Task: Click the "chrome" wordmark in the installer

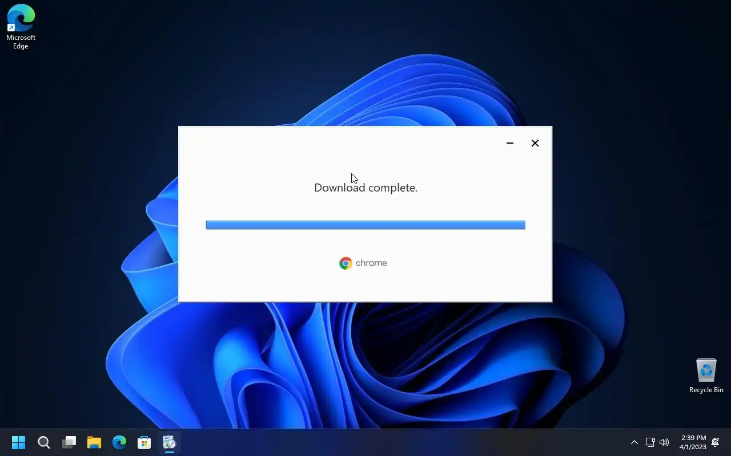Action: pyautogui.click(x=371, y=263)
